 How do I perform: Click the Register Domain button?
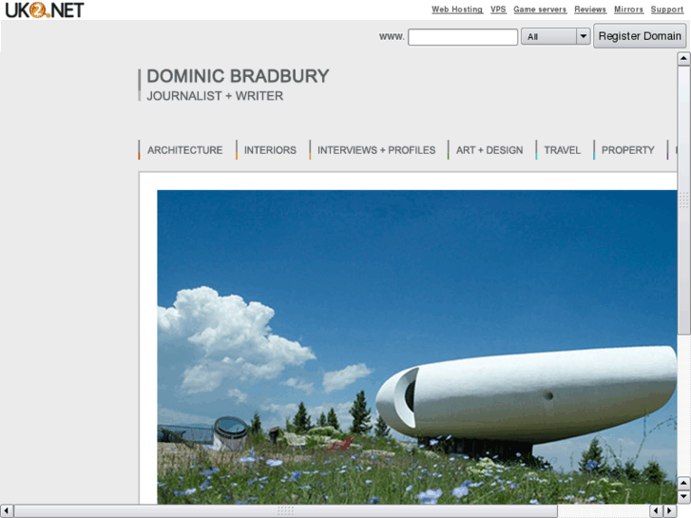coord(640,36)
